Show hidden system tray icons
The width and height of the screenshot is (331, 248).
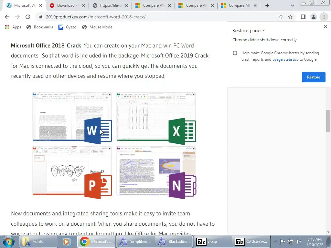(x=275, y=242)
